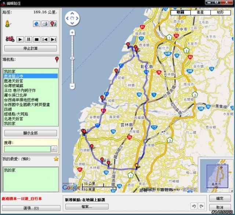Image resolution: width=235 pixels, height=215 pixels.
Task: Switch map to 衛星 satellite view
Action: click(200, 12)
